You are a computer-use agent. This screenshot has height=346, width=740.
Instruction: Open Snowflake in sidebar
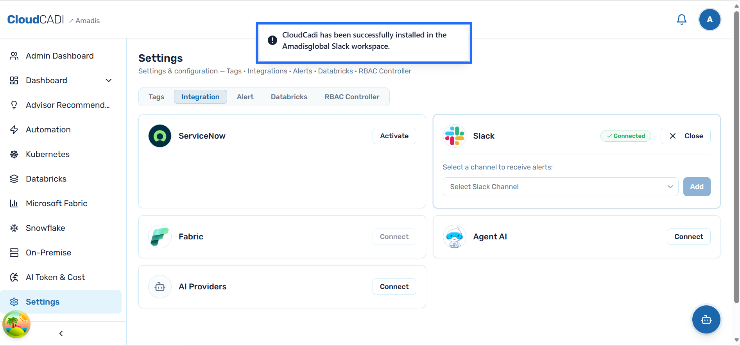coord(61,228)
